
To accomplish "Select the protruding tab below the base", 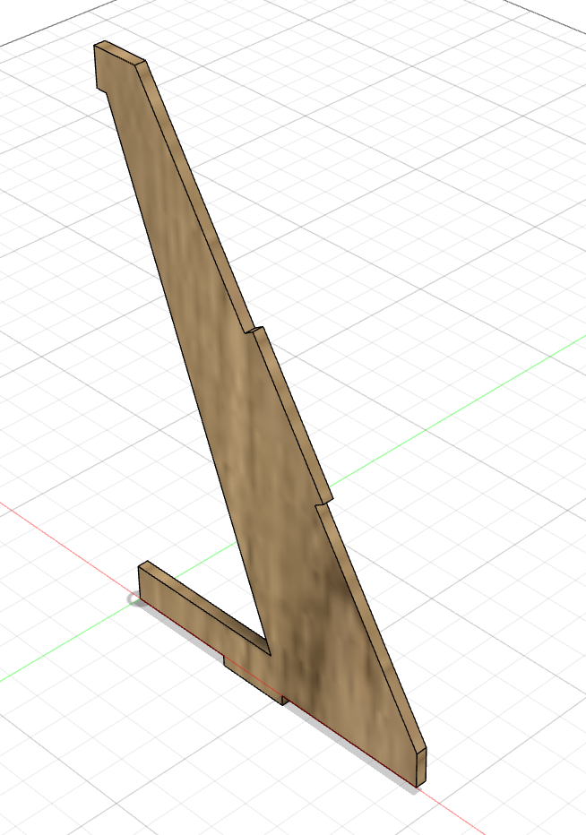I will tap(253, 681).
